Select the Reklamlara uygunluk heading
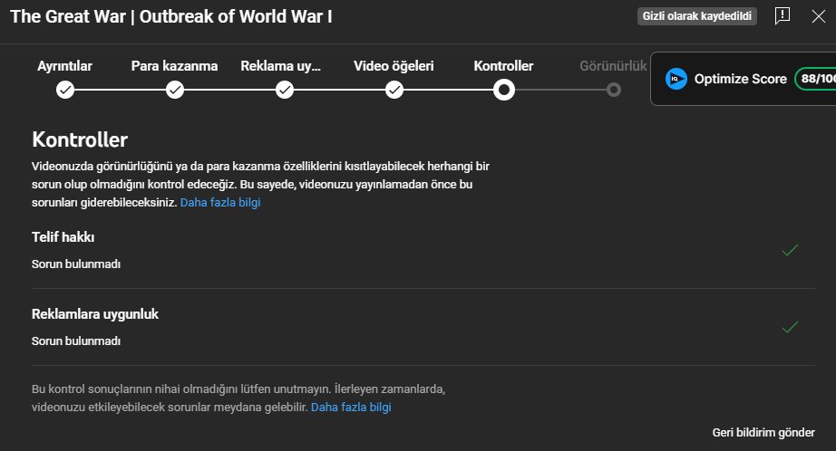The width and height of the screenshot is (836, 451). click(95, 314)
